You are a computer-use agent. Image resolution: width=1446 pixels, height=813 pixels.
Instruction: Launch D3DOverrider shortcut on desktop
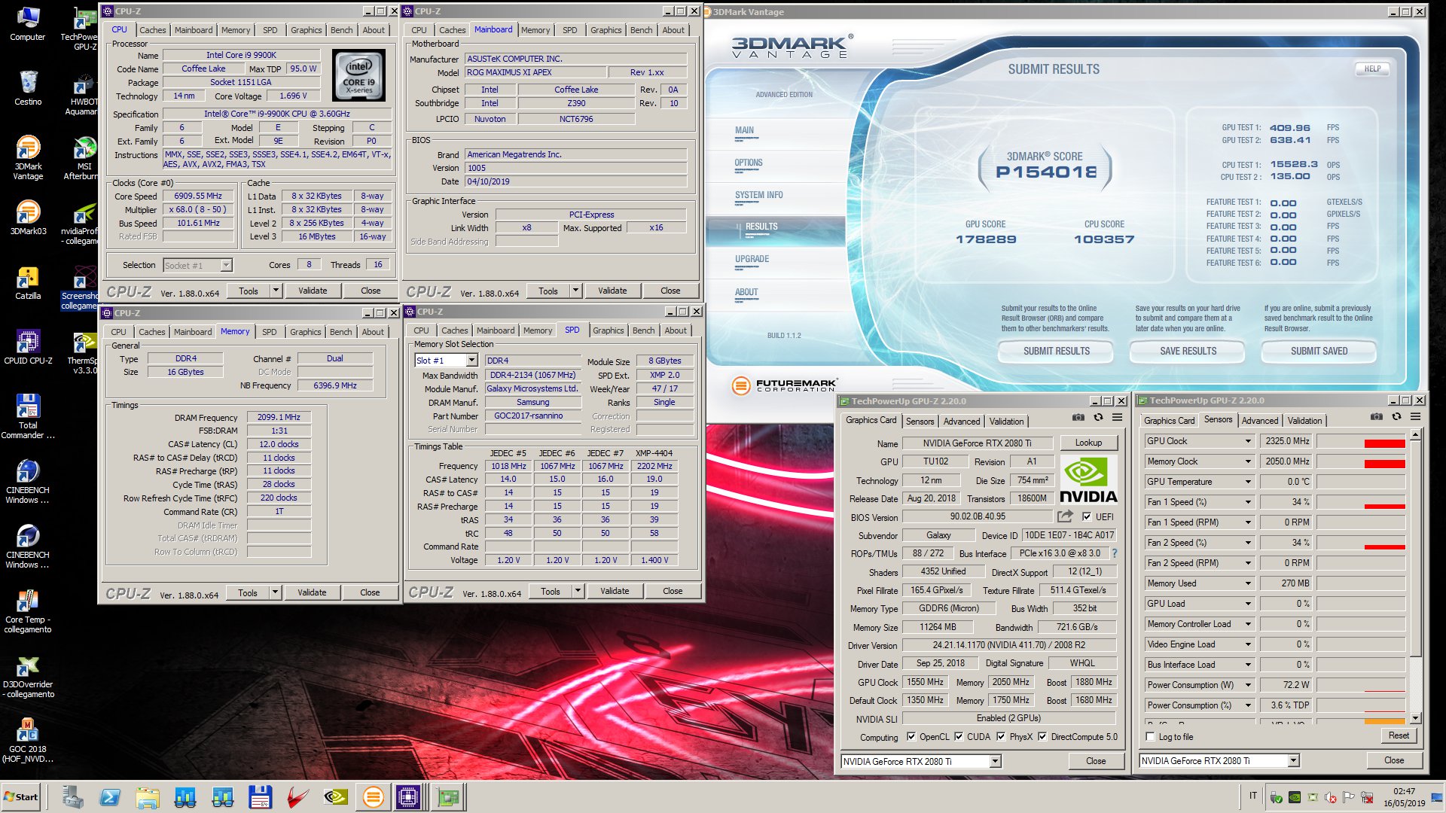[x=28, y=676]
